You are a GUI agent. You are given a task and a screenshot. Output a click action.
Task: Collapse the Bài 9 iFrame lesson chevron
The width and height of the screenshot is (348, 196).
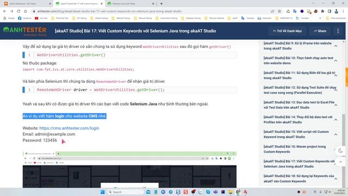pyautogui.click(x=336, y=46)
